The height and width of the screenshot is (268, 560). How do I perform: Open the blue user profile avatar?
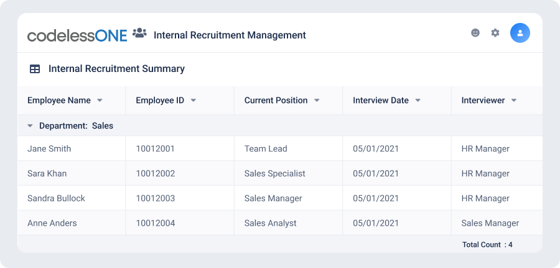click(520, 33)
